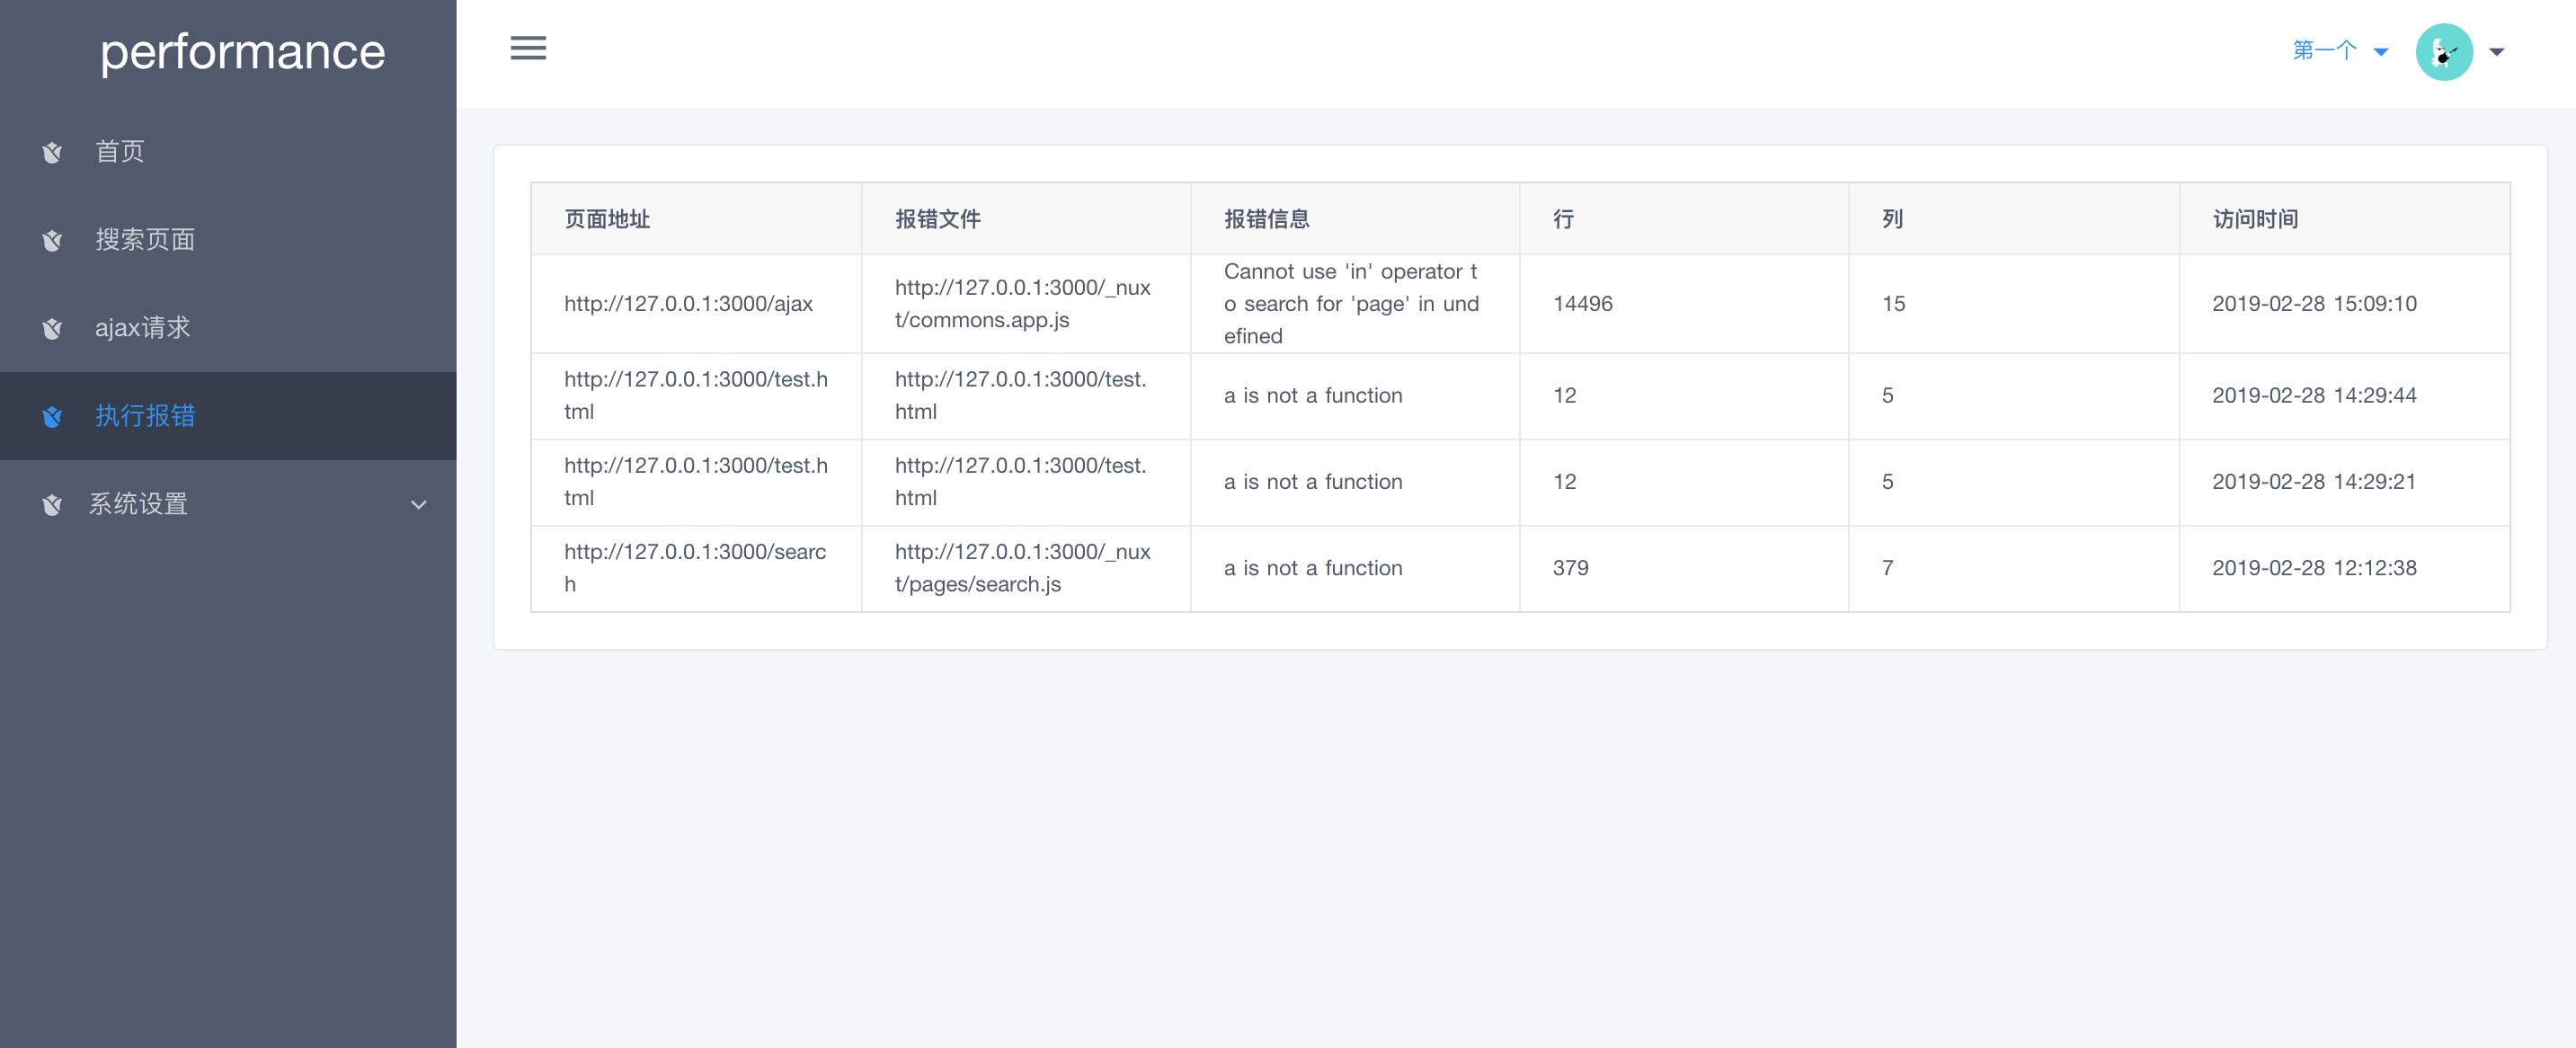Open the 首页 menu item

(228, 152)
